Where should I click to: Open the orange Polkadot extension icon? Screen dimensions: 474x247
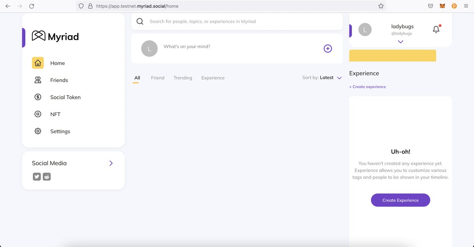(x=454, y=6)
